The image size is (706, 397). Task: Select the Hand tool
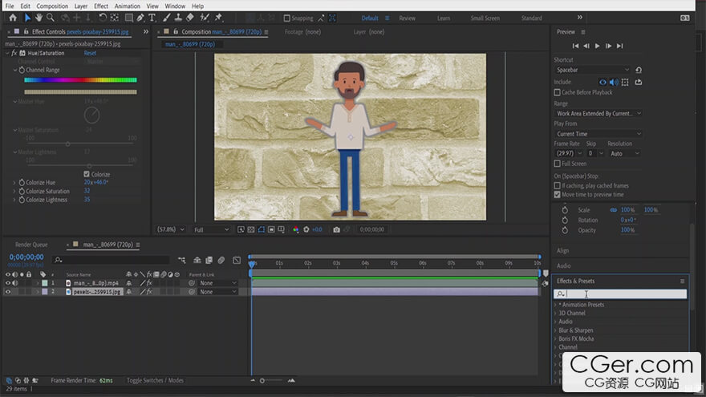pyautogui.click(x=39, y=18)
